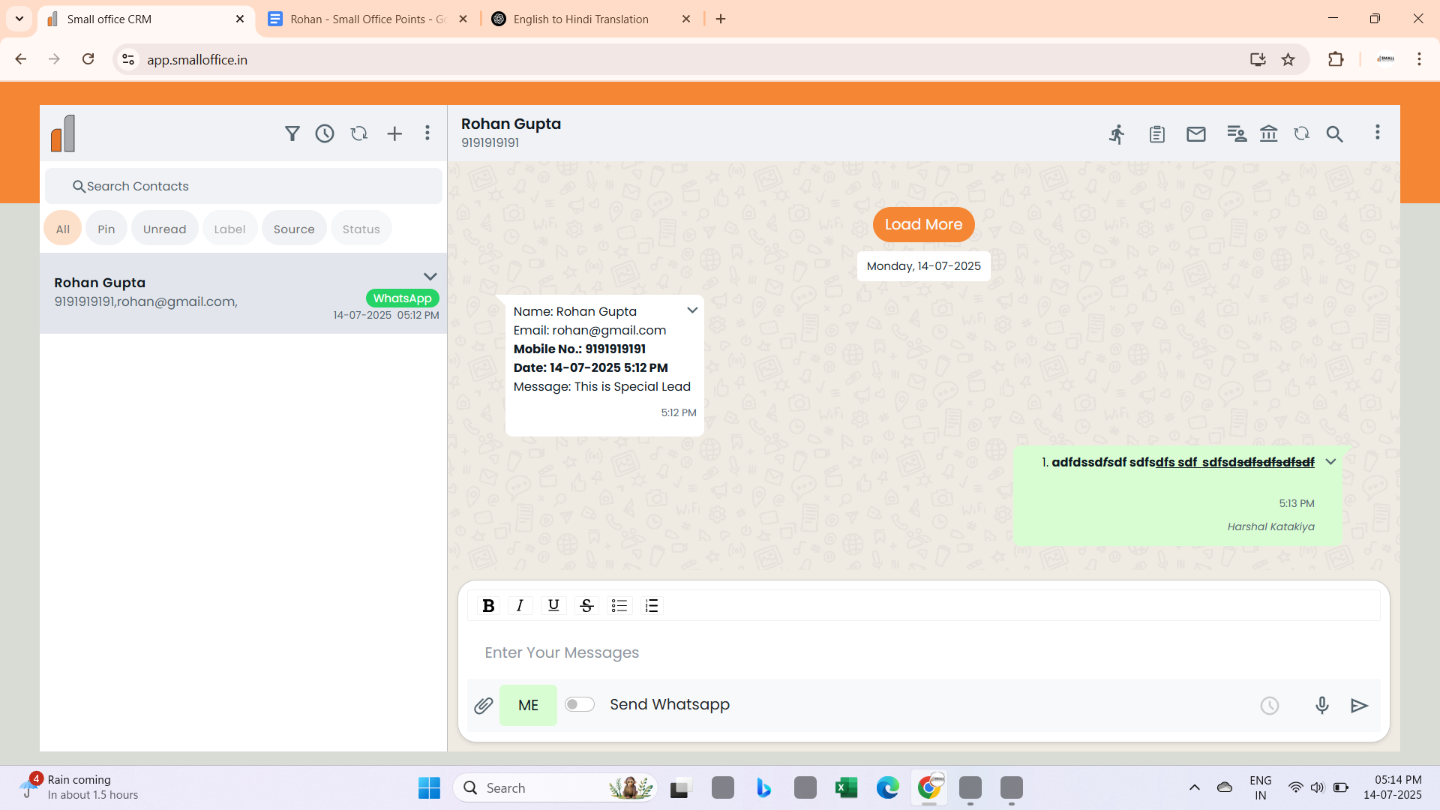Click the filter funnel icon in contacts panel
Screen dimensions: 1440x810
pyautogui.click(x=292, y=133)
